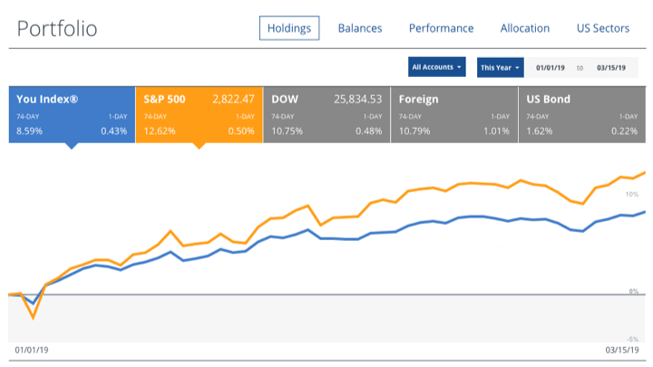The height and width of the screenshot is (367, 653).
Task: Select the Allocation tab
Action: [x=525, y=28]
